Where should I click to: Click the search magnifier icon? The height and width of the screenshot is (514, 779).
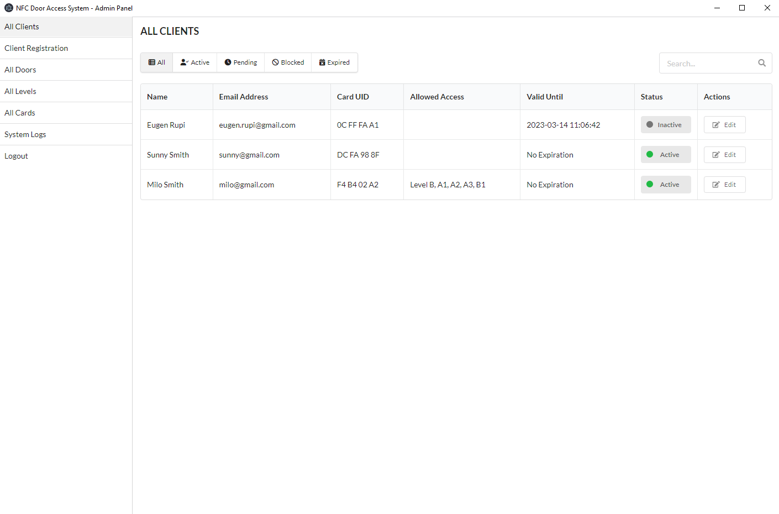761,63
